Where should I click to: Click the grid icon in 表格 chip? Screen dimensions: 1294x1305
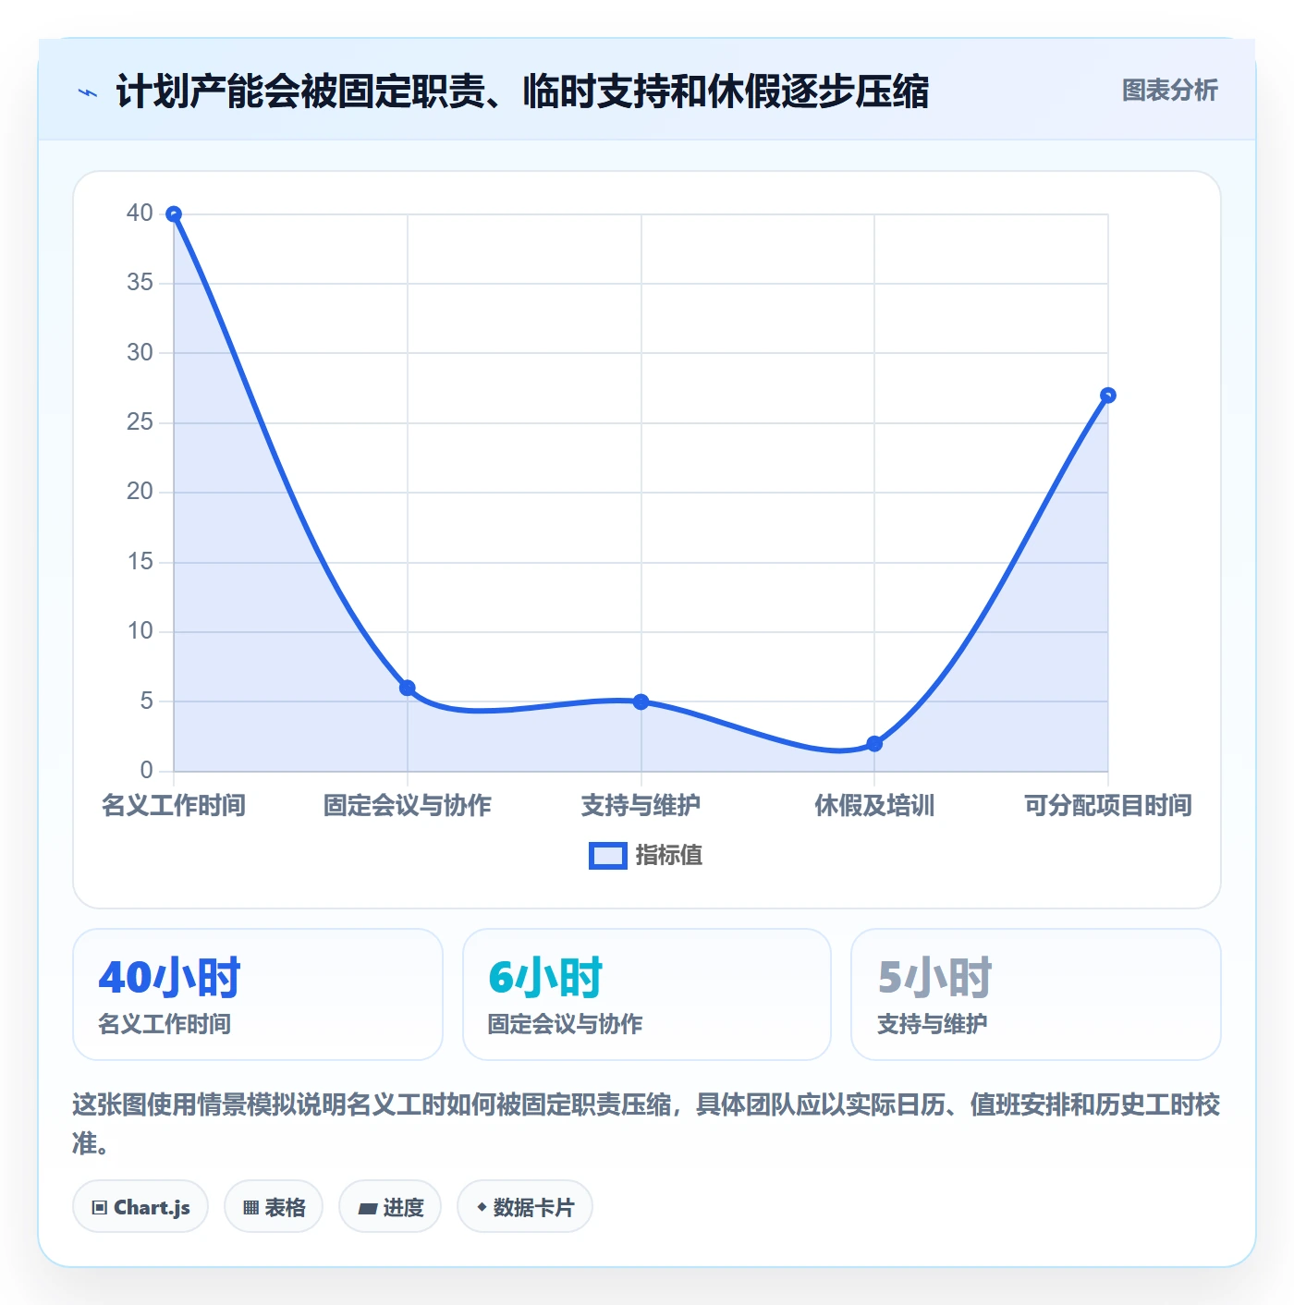click(x=251, y=1207)
